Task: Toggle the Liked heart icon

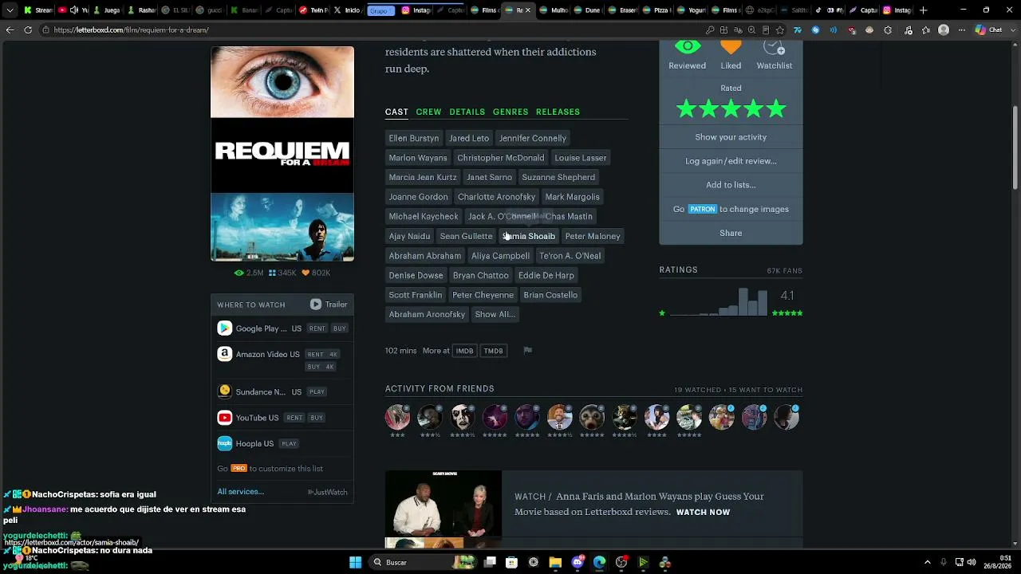Action: click(x=731, y=47)
